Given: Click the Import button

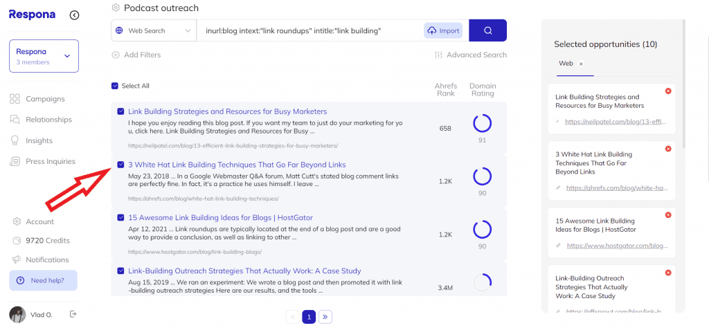Looking at the screenshot, I should pyautogui.click(x=443, y=30).
